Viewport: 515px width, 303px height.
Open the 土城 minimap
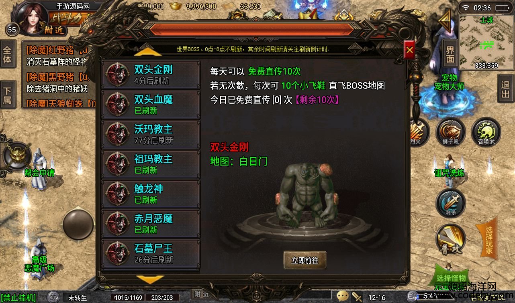[x=486, y=43]
